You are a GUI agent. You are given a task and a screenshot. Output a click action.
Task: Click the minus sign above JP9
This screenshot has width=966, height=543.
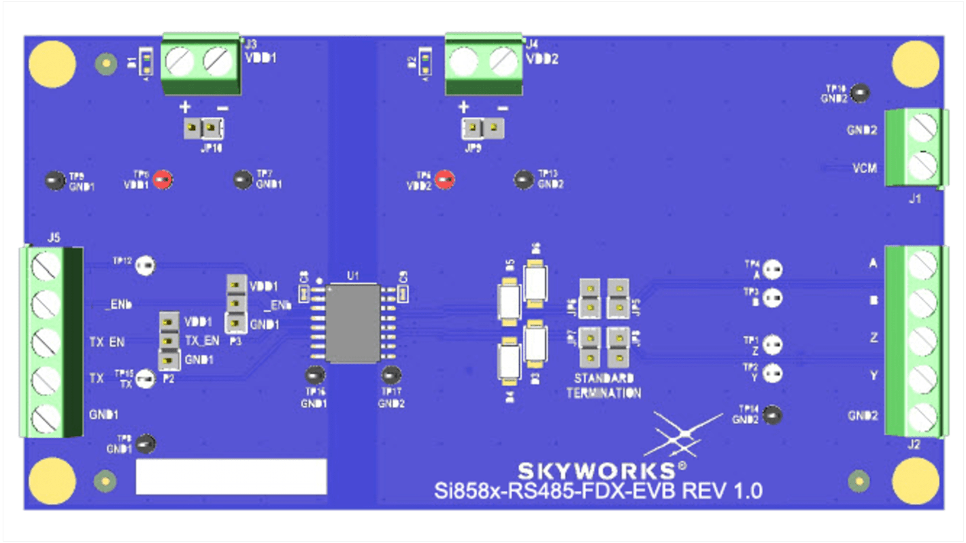[502, 108]
